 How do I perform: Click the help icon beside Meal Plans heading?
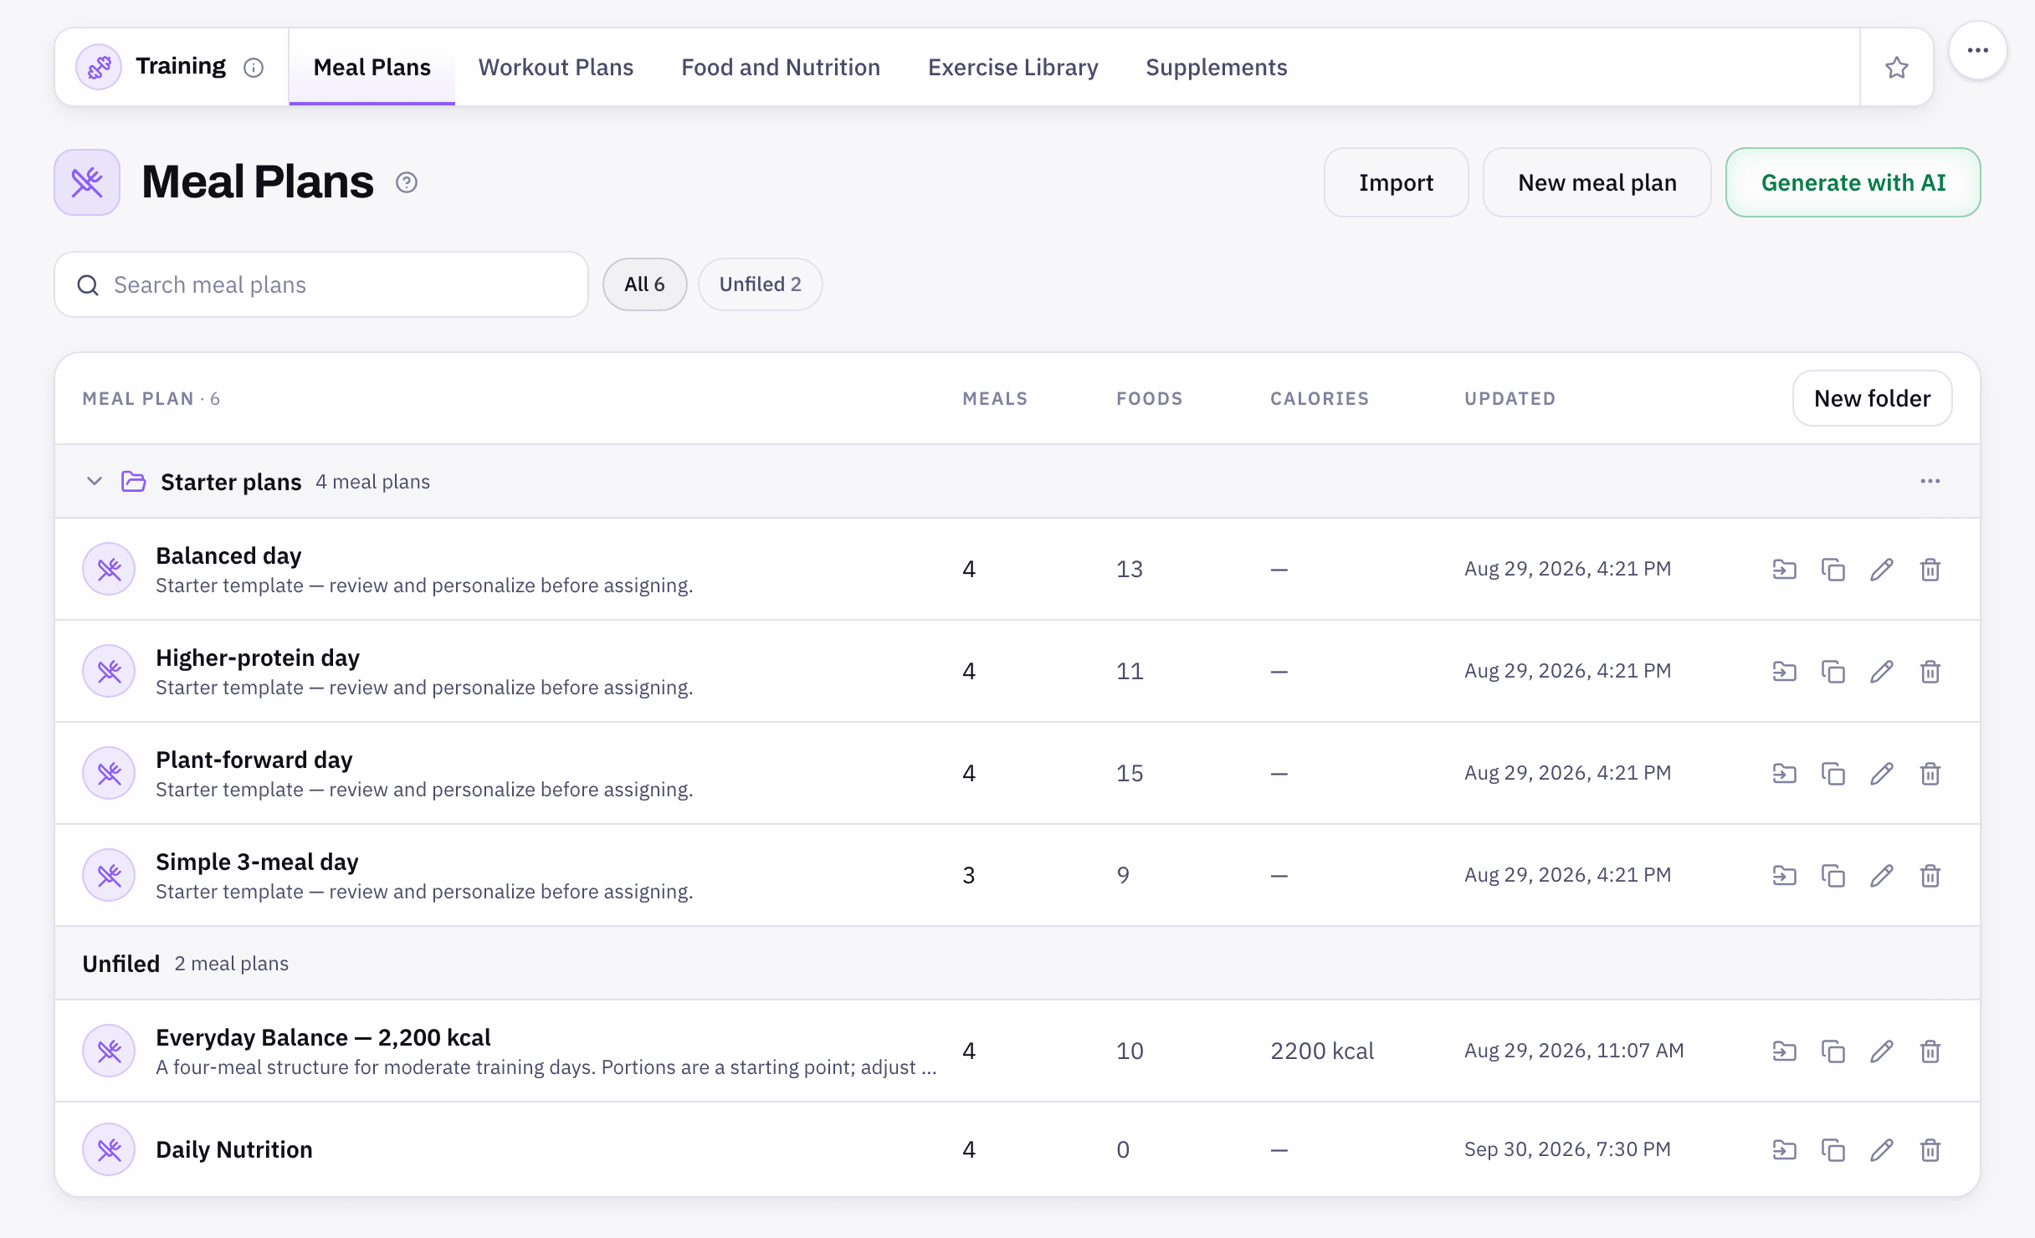(407, 182)
